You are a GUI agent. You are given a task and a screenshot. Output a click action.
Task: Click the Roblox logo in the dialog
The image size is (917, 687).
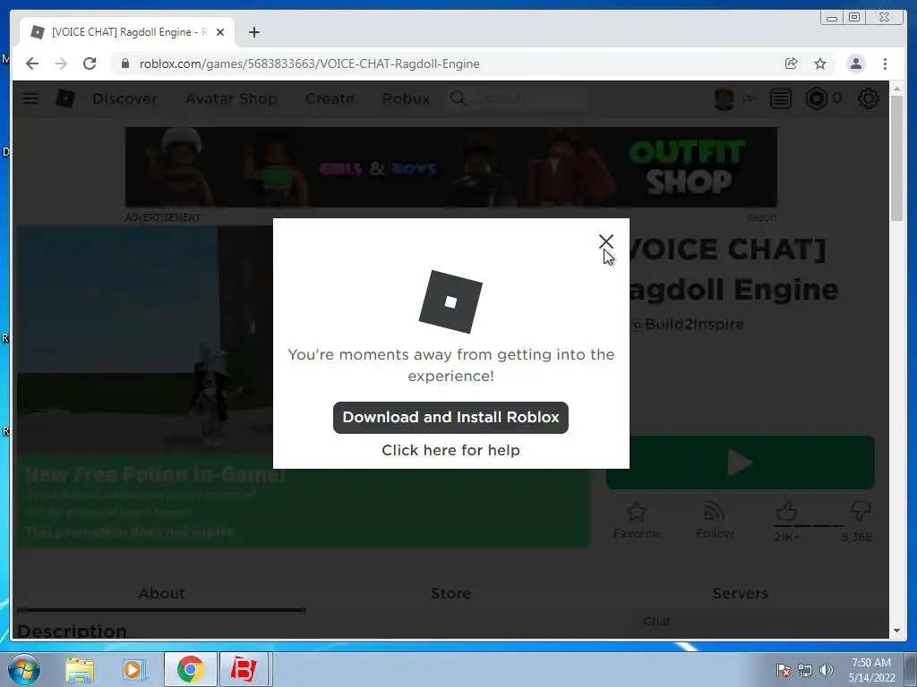pos(450,301)
